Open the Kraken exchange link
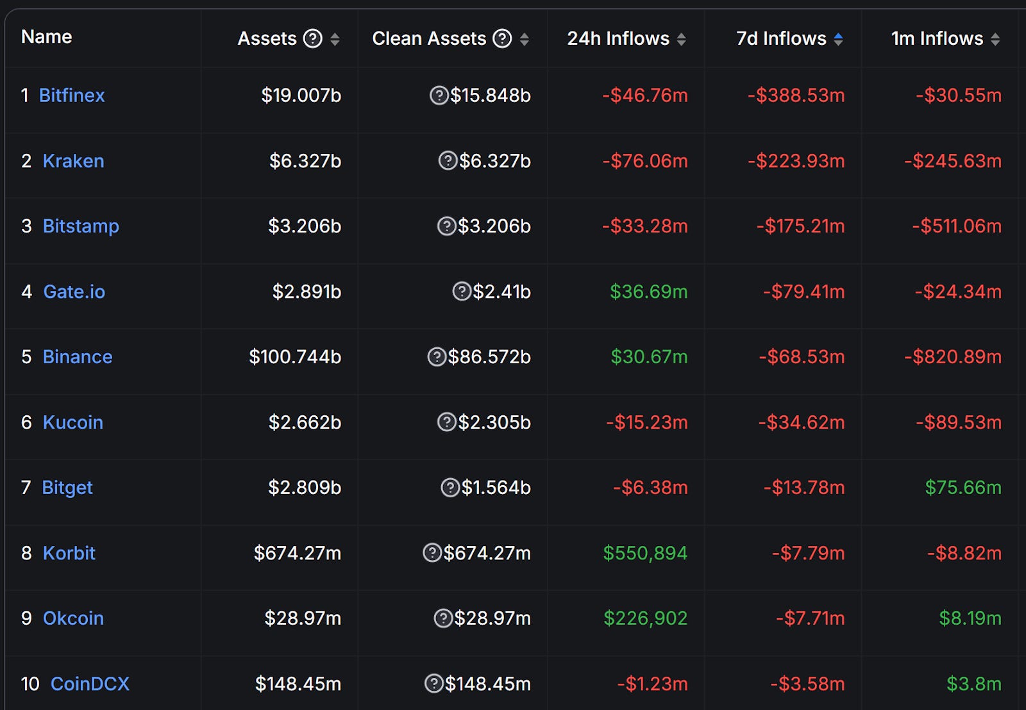This screenshot has width=1026, height=710. [x=73, y=161]
